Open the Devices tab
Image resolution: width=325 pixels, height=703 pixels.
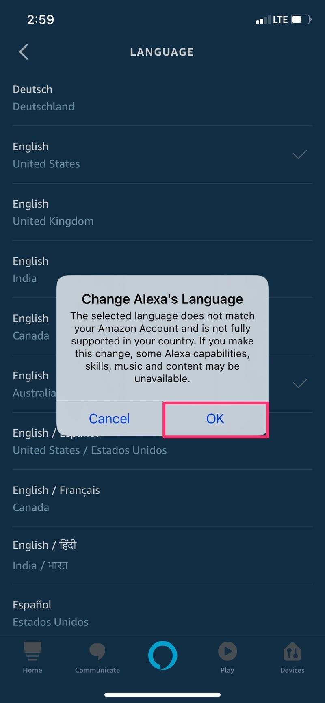click(292, 657)
